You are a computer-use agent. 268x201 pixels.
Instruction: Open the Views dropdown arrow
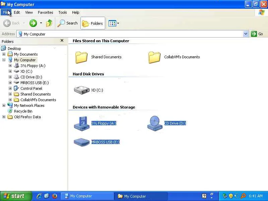[118, 23]
